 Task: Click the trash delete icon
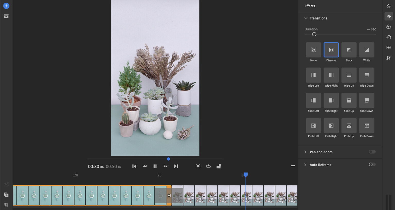tap(6, 205)
